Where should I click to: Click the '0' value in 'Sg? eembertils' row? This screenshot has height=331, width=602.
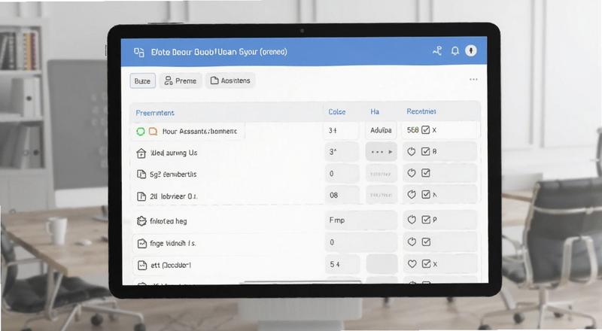coord(342,174)
